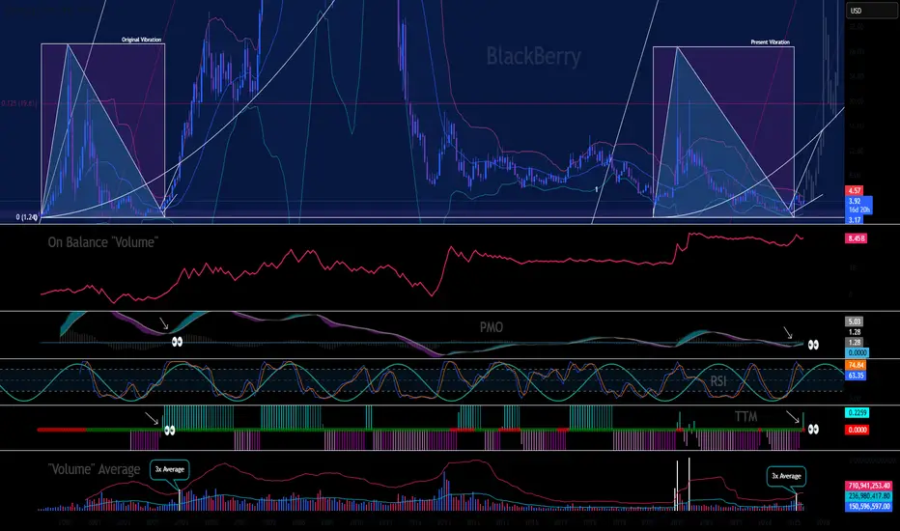
Task: Click the 0.125 Fibonacci level label
Action: [19, 104]
